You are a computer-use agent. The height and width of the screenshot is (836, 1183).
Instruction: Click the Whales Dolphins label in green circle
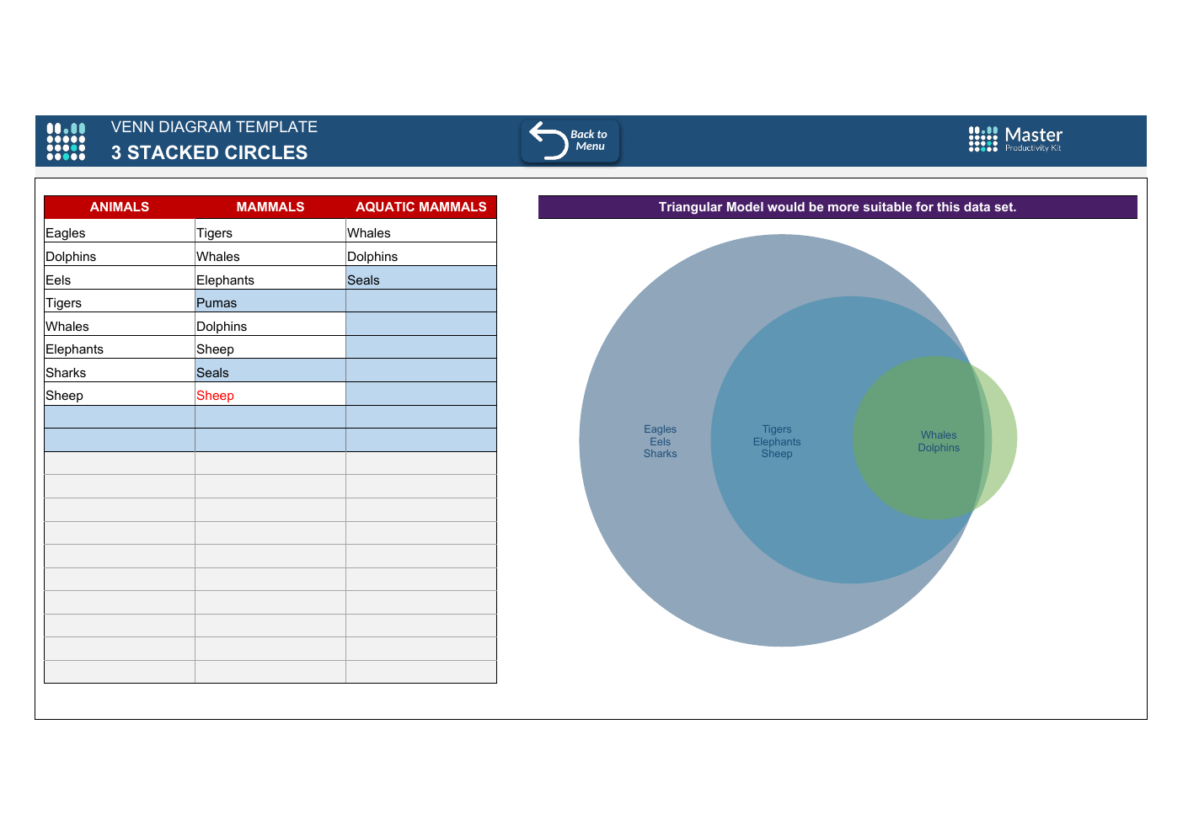pyautogui.click(x=939, y=441)
